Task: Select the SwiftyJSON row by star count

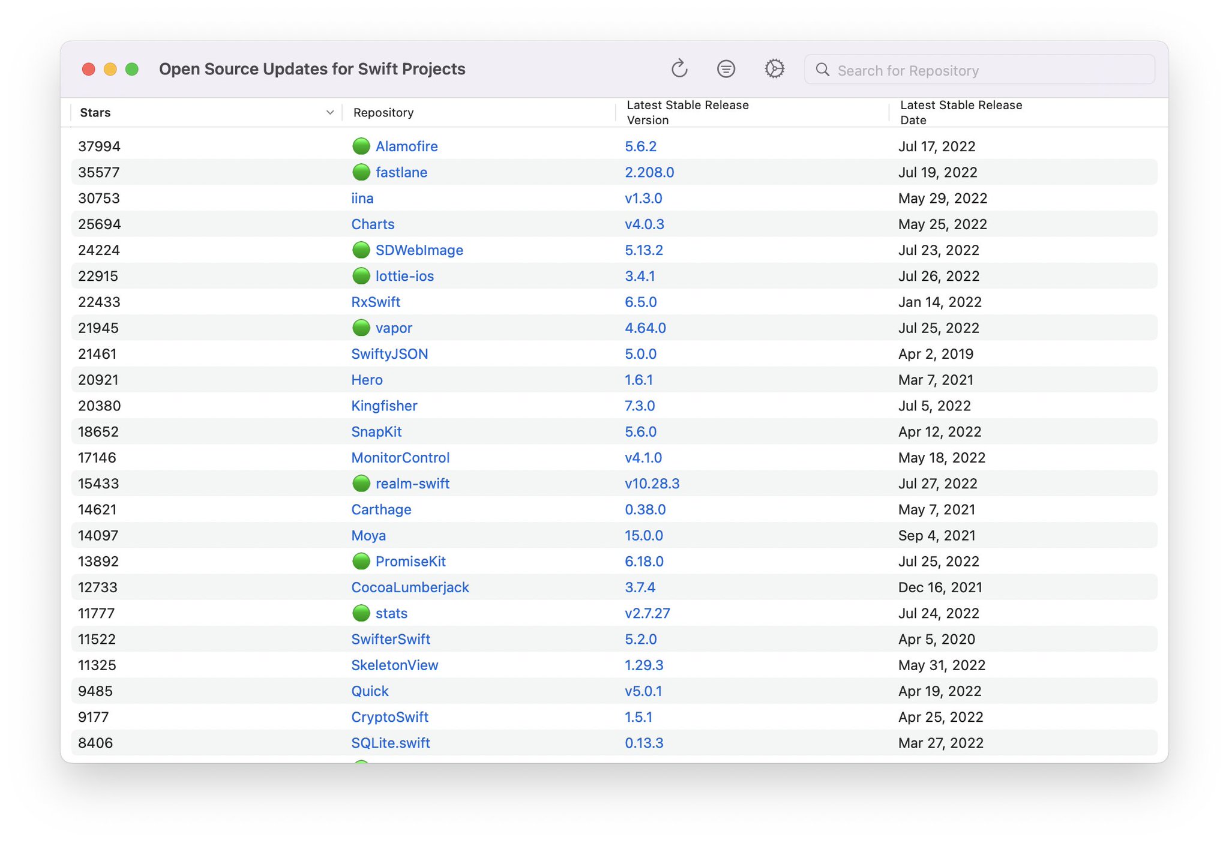Action: [x=97, y=353]
